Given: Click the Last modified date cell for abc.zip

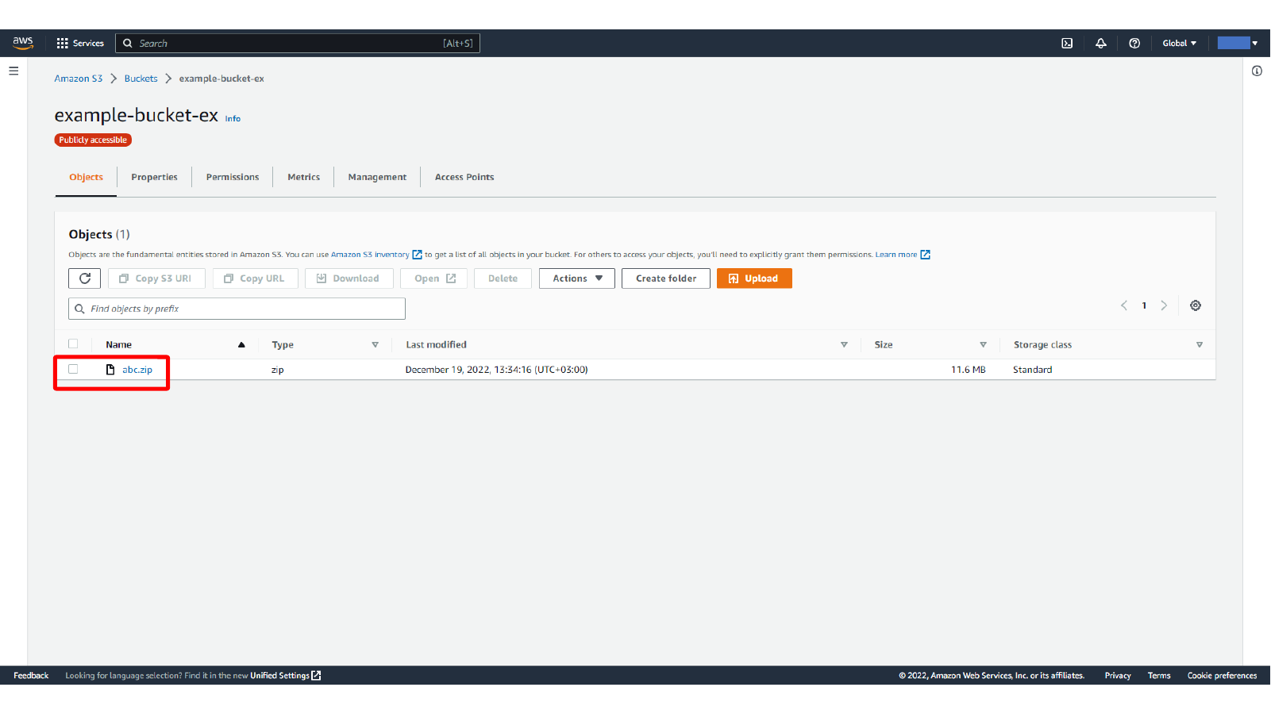Looking at the screenshot, I should [x=496, y=370].
